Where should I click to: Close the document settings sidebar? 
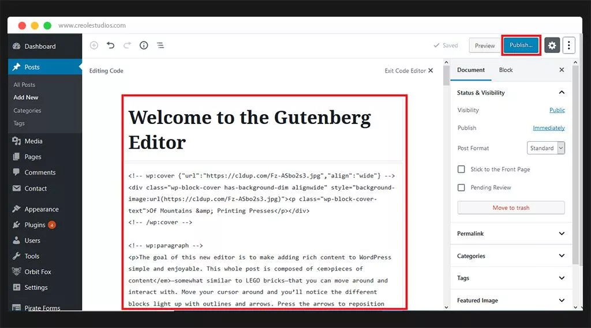(x=562, y=70)
